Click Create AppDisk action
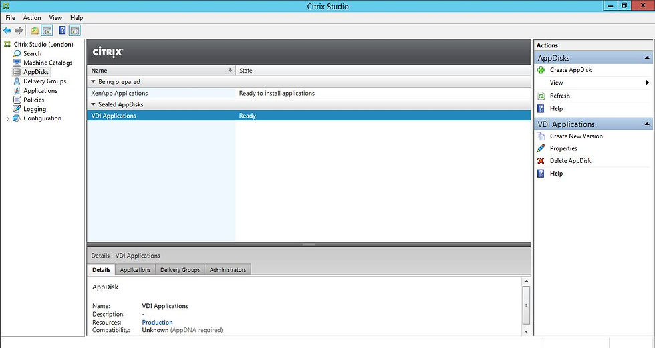The image size is (655, 348). click(571, 70)
